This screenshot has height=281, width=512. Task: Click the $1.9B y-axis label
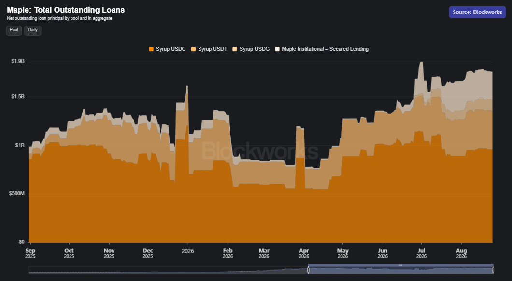[18, 61]
